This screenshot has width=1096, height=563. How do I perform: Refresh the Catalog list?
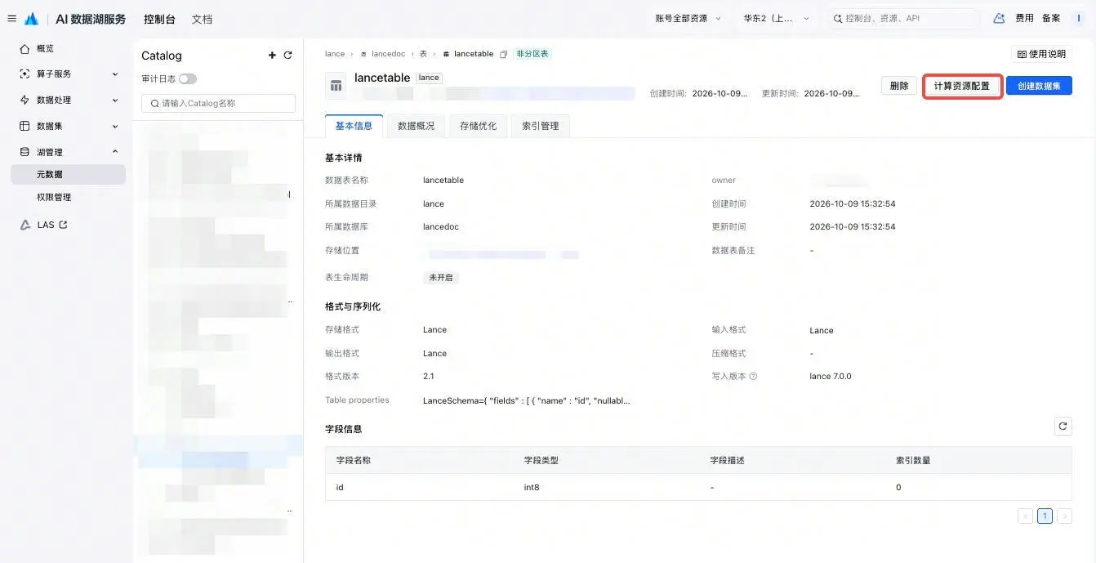(x=287, y=56)
